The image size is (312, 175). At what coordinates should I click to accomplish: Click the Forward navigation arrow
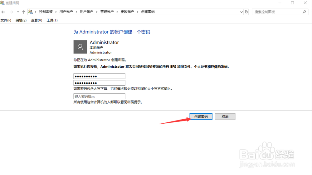(x=11, y=12)
